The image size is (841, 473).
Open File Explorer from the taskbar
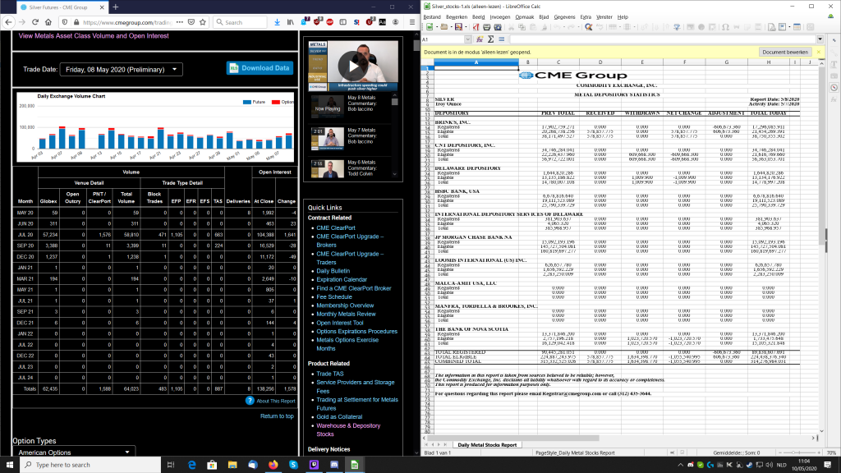tap(232, 465)
